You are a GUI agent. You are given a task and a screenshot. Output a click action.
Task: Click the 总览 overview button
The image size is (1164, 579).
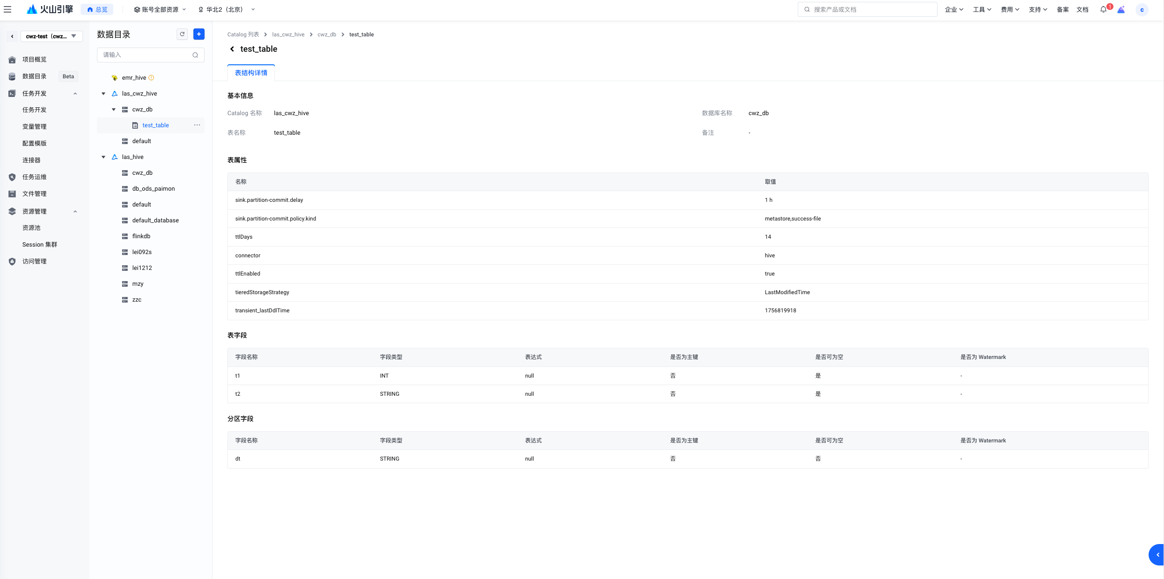coord(97,9)
